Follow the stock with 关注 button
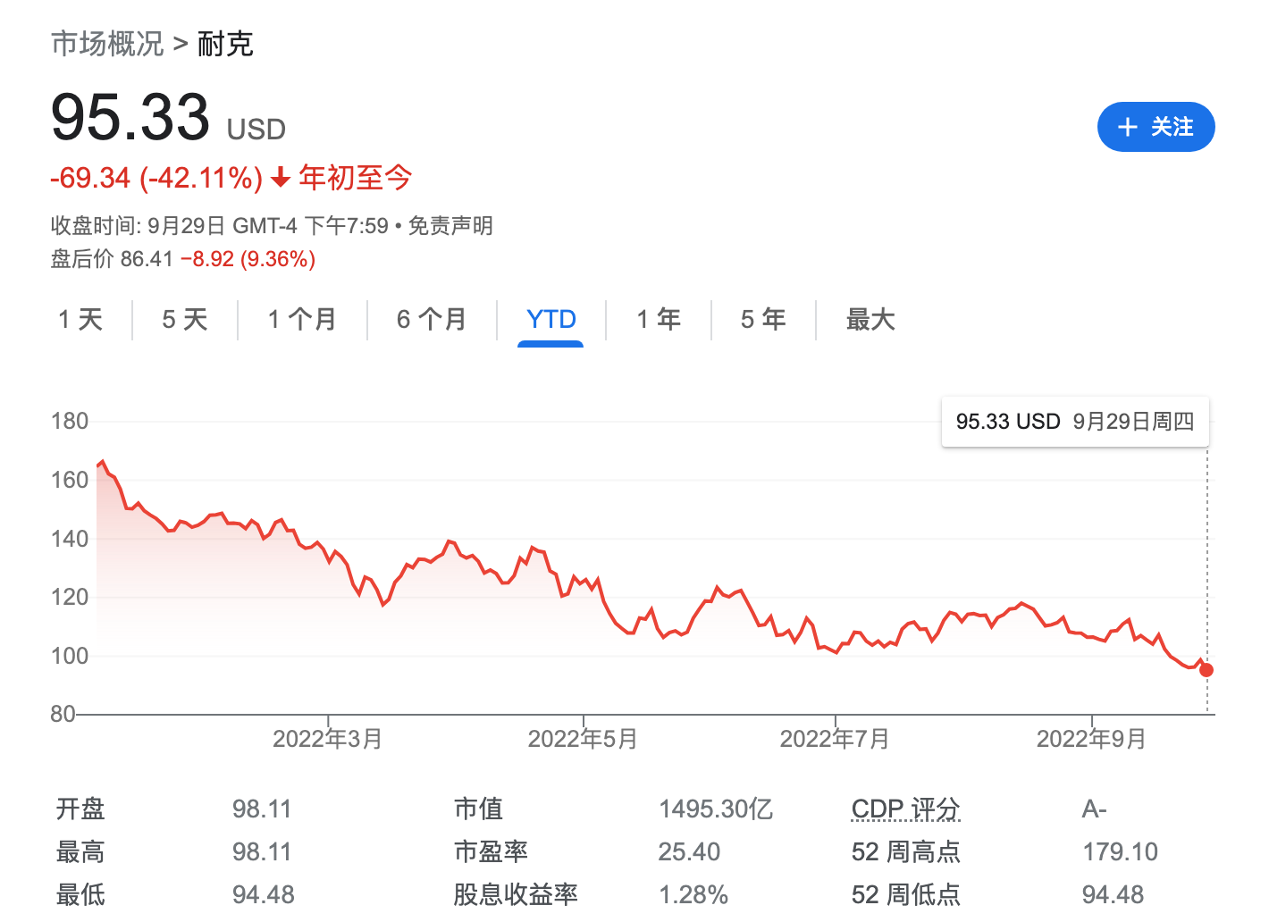The image size is (1269, 922). (x=1156, y=127)
